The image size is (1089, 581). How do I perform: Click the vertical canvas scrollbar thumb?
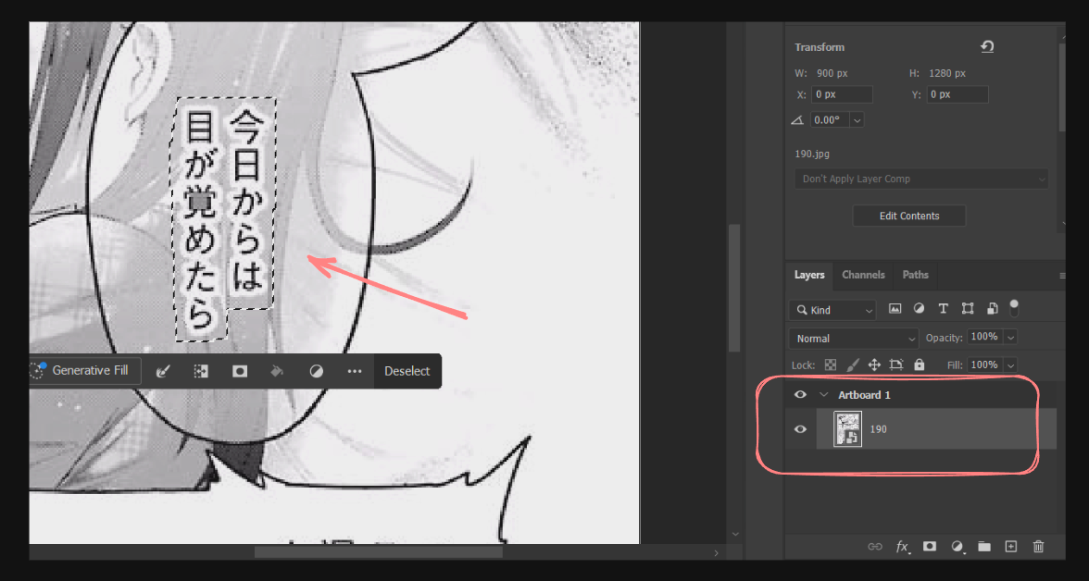pos(734,288)
